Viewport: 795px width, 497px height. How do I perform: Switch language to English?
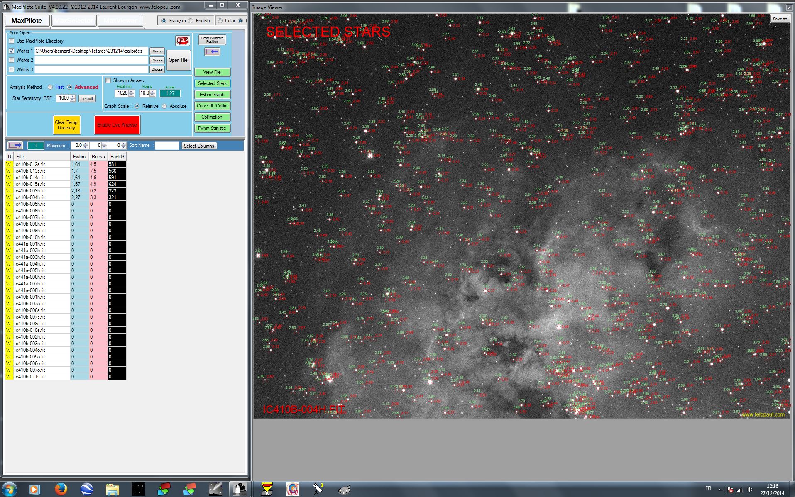pyautogui.click(x=191, y=21)
